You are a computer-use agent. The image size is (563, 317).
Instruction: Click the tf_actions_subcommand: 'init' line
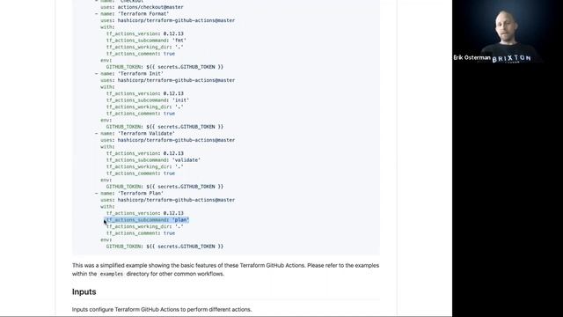pyautogui.click(x=148, y=100)
